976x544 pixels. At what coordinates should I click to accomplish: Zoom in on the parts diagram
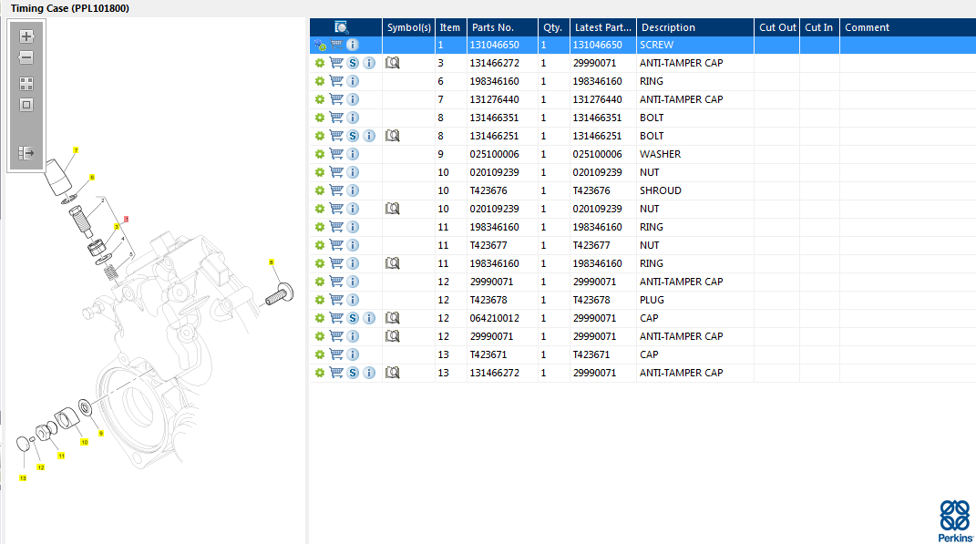[x=26, y=37]
